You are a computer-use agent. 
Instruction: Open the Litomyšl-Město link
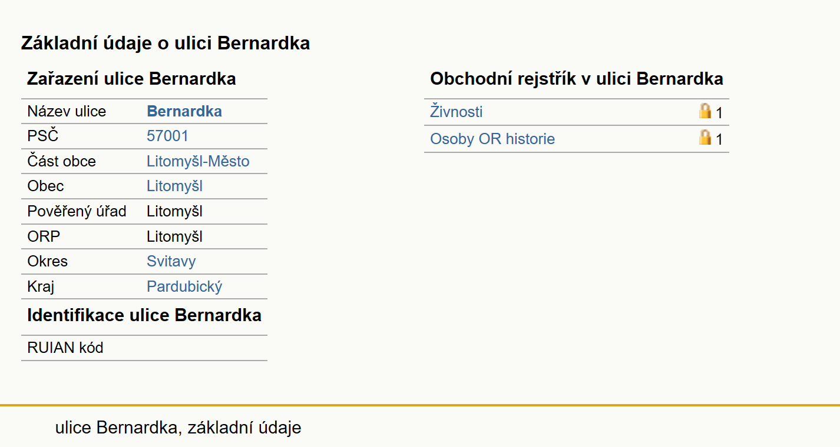tap(198, 161)
